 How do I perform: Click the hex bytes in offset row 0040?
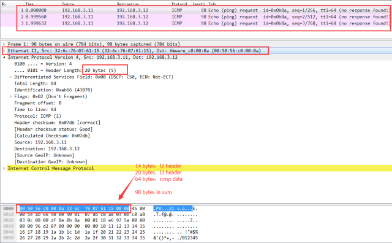[x=82, y=232]
